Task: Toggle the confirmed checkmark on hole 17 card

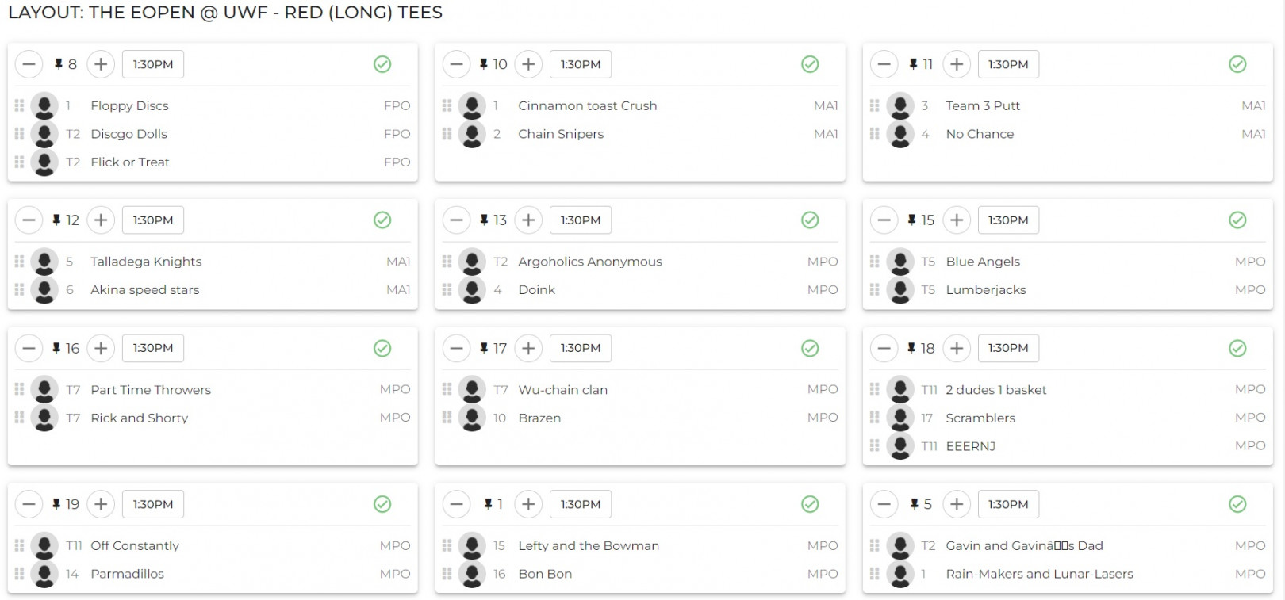Action: pos(810,348)
